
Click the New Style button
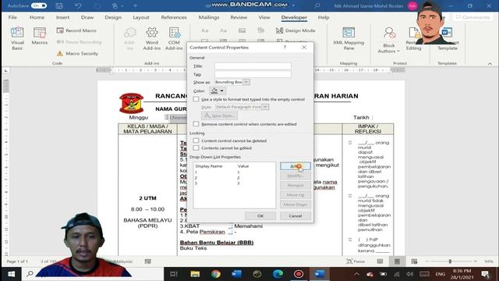click(x=219, y=116)
